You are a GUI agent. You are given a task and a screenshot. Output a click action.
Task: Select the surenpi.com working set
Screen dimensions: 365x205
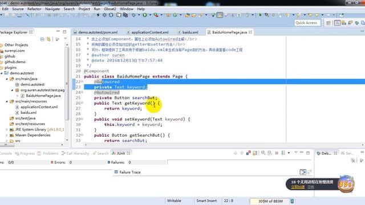pyautogui.click(x=14, y=51)
